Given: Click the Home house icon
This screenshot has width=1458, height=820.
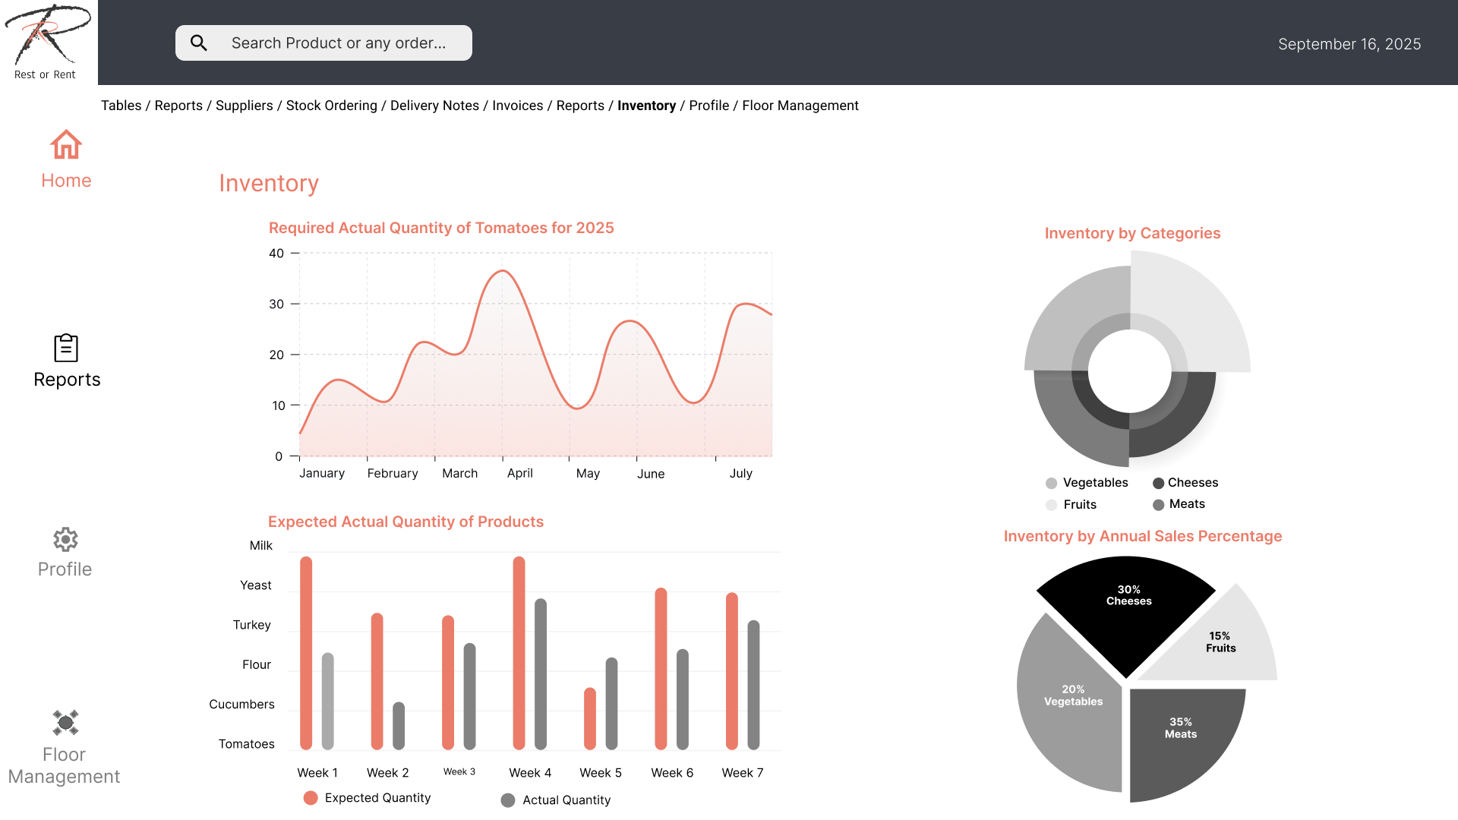Looking at the screenshot, I should click(x=66, y=144).
